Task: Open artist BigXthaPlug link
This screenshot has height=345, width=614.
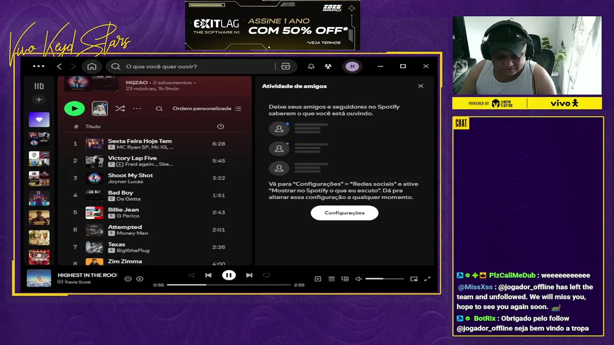Action: tap(133, 251)
